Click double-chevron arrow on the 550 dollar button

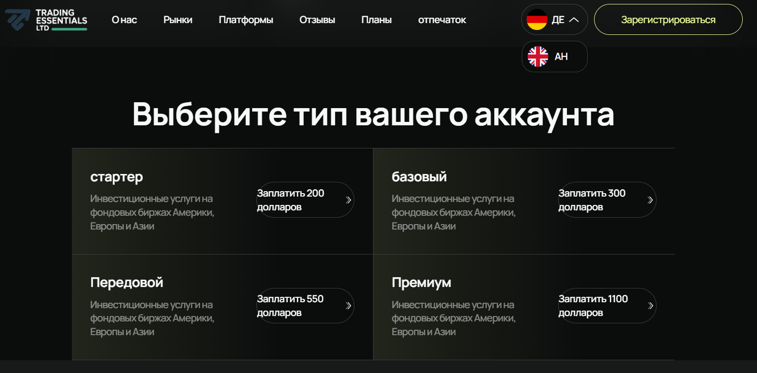pos(348,306)
